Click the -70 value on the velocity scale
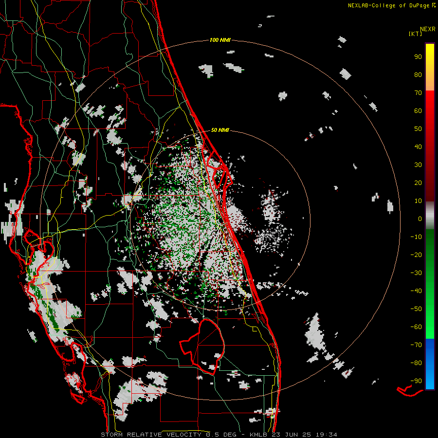Image resolution: width=438 pixels, height=438 pixels. coord(416,345)
